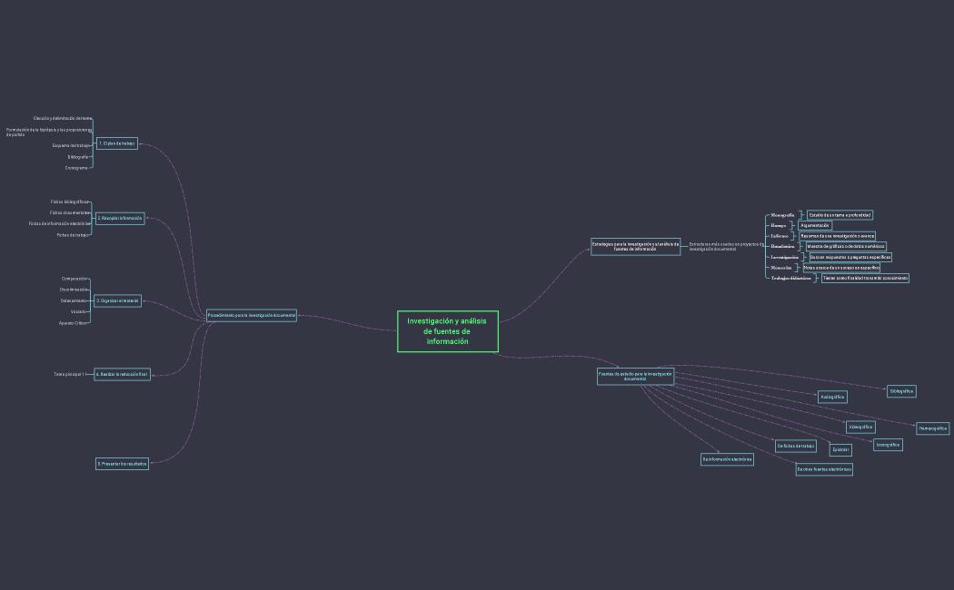Click the "3. Organizar el material" node
954x590 pixels.
[117, 300]
